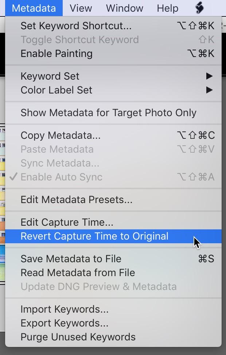Select Export Keywords...
The image size is (226, 355).
(113, 323)
